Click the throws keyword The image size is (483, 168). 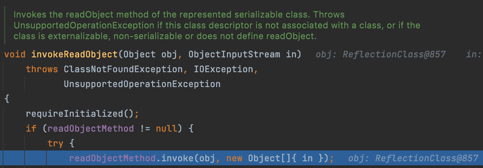(x=42, y=69)
